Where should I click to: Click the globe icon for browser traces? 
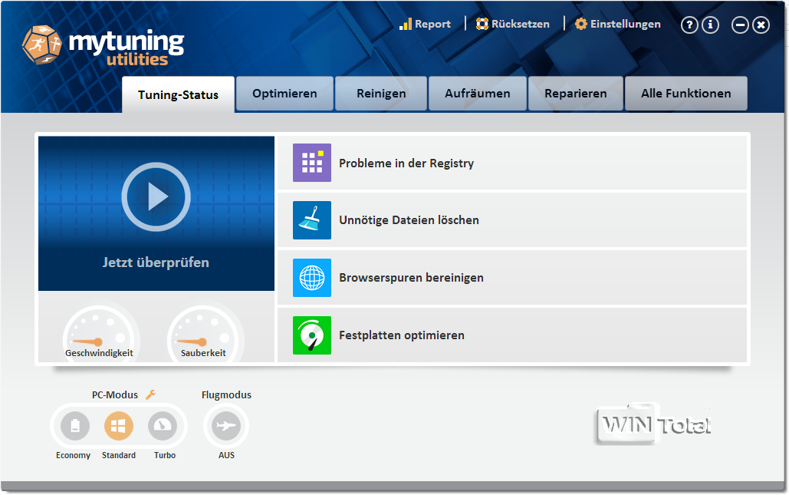[x=312, y=278]
